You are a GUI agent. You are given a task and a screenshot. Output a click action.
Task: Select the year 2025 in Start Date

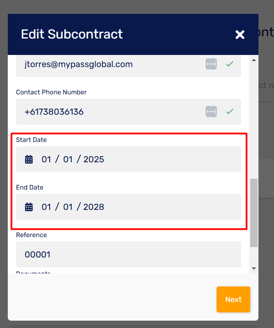tap(94, 159)
